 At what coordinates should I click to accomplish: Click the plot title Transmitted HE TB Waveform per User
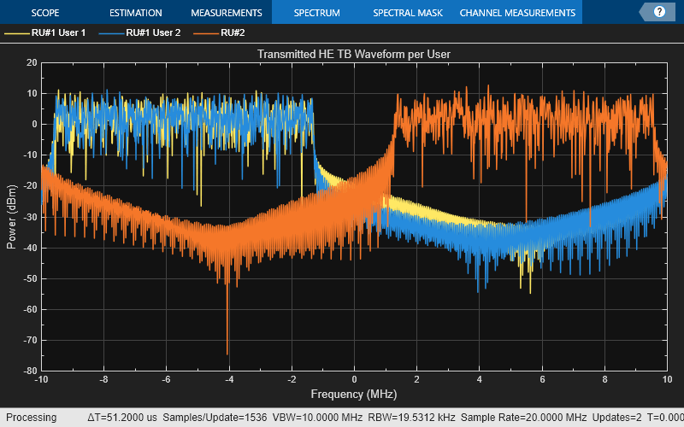(x=354, y=54)
